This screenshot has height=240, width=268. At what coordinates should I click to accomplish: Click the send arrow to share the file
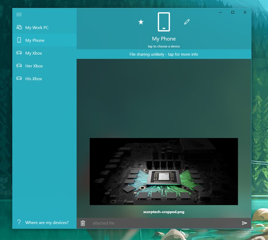245,223
